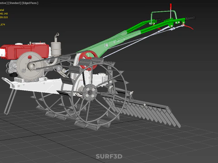Image resolution: width=218 pixels, height=163 pixels.
Task: Open the [Standard] viewport shading menu
Action: point(15,3)
